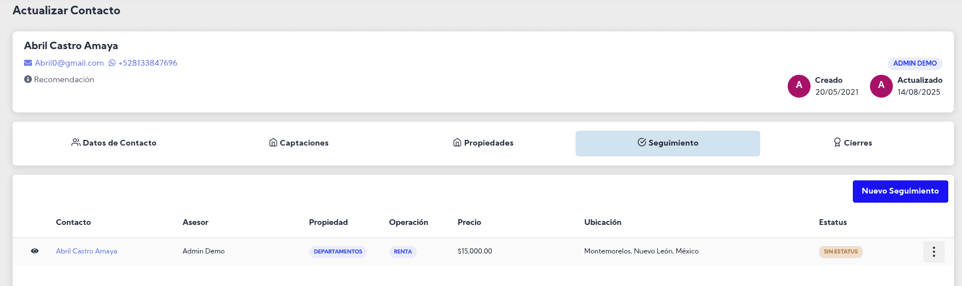Open Abril Castro Amaya contact link in table

[x=86, y=251]
